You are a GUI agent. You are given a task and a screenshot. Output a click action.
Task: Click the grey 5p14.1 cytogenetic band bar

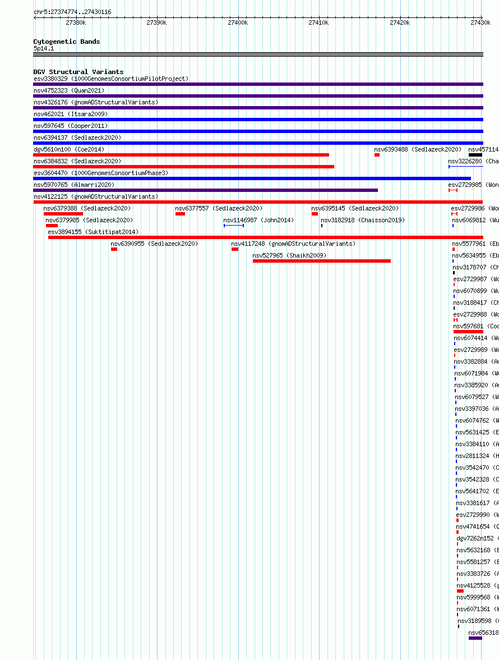point(258,54)
